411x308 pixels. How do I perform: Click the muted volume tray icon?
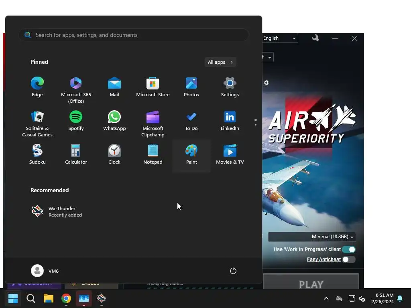pos(362,298)
